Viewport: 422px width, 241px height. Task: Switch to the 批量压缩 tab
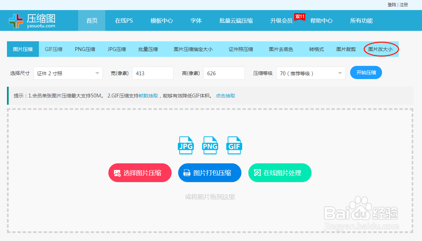[x=148, y=49]
